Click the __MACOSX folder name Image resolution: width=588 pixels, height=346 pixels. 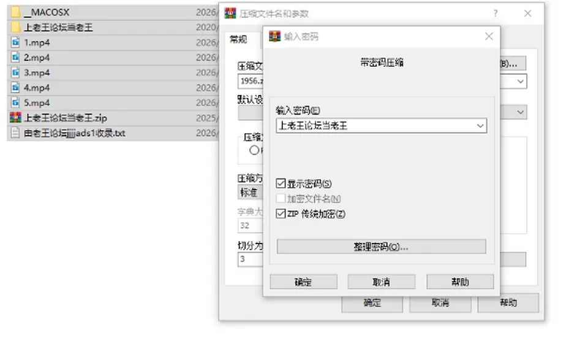47,12
